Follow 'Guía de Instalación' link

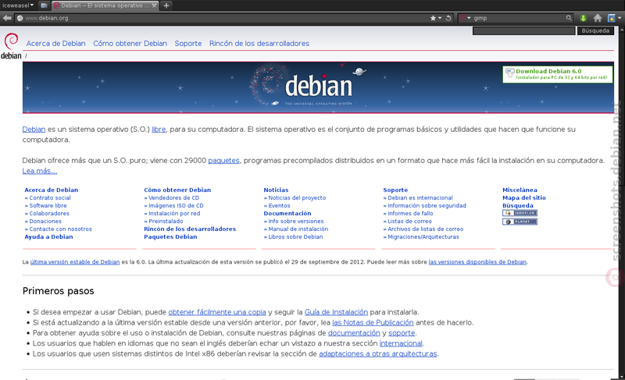[336, 312]
